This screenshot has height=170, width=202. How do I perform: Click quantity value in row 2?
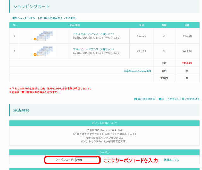pyautogui.click(x=164, y=51)
